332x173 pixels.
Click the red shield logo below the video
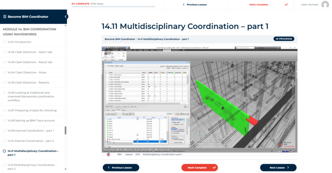pyautogui.click(x=108, y=154)
